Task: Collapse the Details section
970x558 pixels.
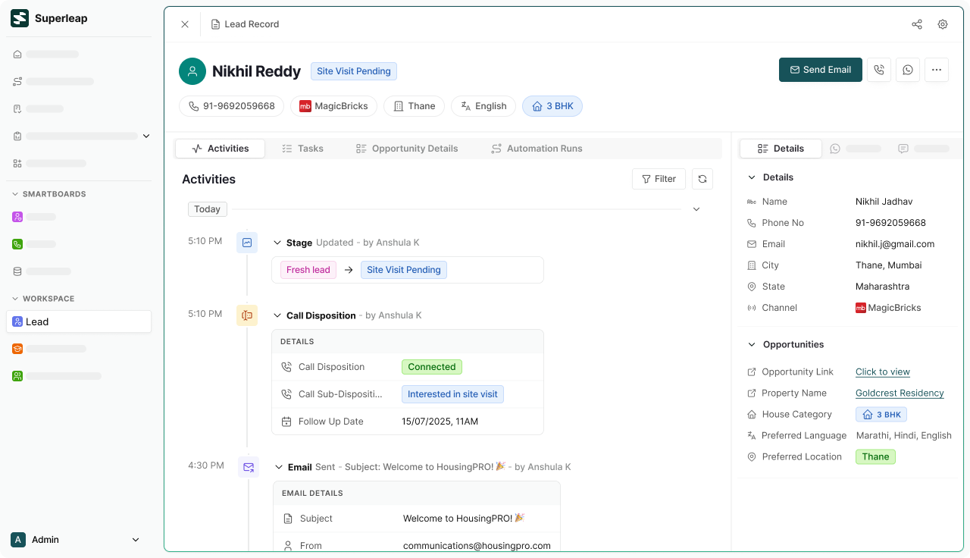Action: (x=752, y=177)
